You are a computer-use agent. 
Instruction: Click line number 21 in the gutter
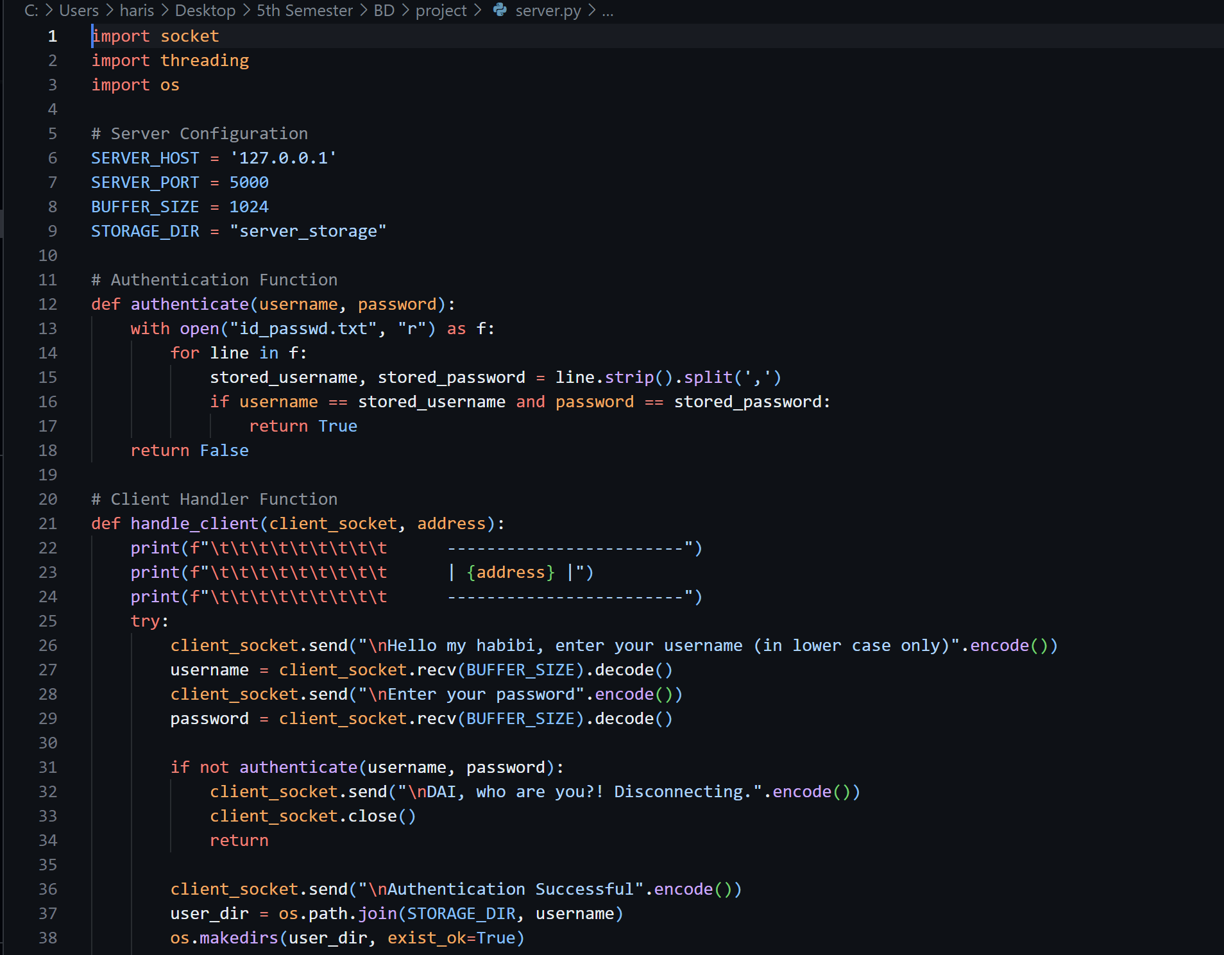[48, 523]
